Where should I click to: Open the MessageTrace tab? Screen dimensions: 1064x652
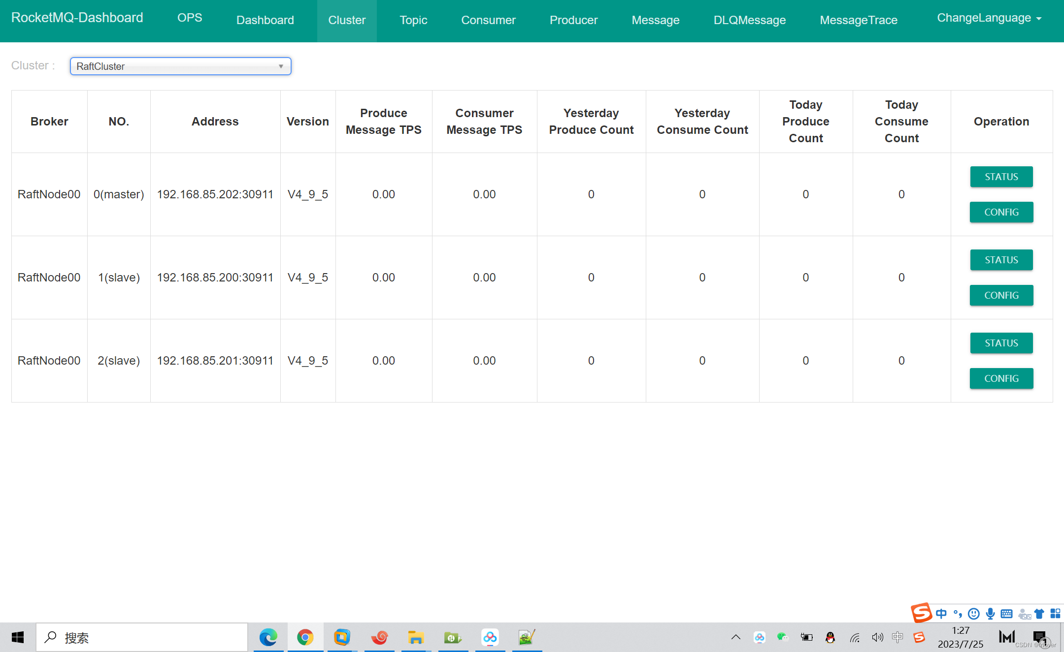point(859,20)
